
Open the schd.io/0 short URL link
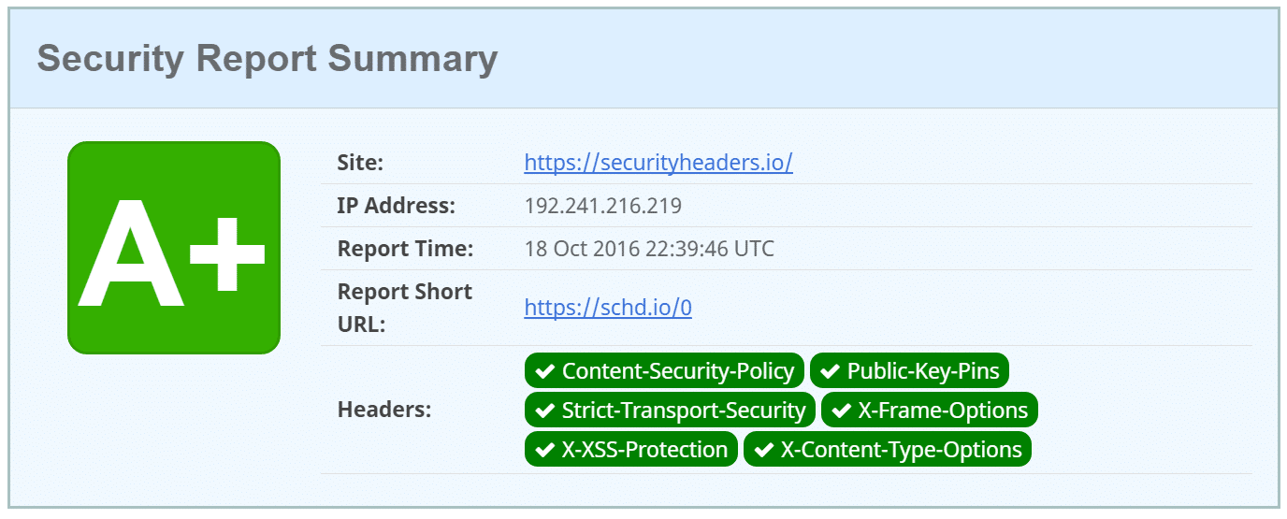click(607, 308)
